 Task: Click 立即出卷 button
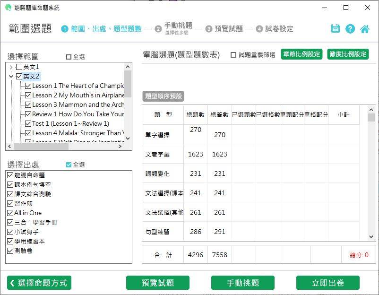328,283
